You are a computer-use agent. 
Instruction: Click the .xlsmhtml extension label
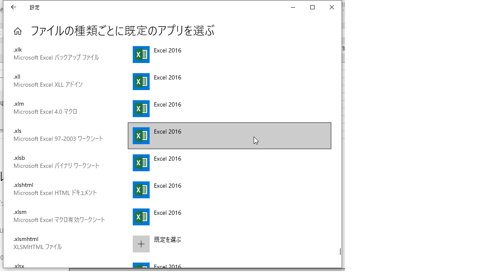point(26,239)
